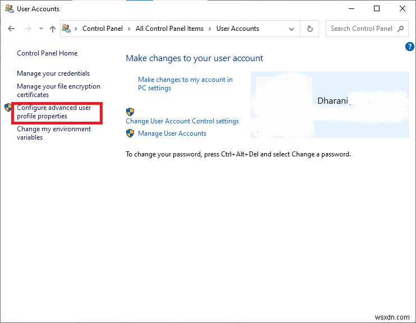The height and width of the screenshot is (323, 416).
Task: Refresh the User Accounts page
Action: pos(309,29)
